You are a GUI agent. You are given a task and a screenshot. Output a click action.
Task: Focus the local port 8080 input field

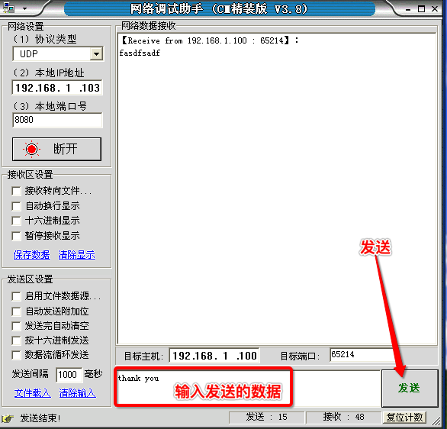pyautogui.click(x=57, y=120)
